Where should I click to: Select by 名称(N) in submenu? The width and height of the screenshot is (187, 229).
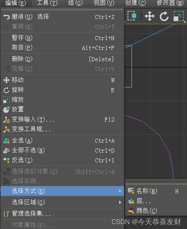click(x=156, y=191)
